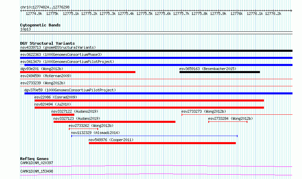Open esv3659163 (Besenbacher2015) label
The height and width of the screenshot is (179, 302).
(208, 69)
